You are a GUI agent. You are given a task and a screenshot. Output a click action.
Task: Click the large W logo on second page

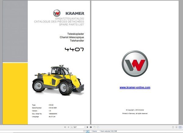tap(135, 64)
